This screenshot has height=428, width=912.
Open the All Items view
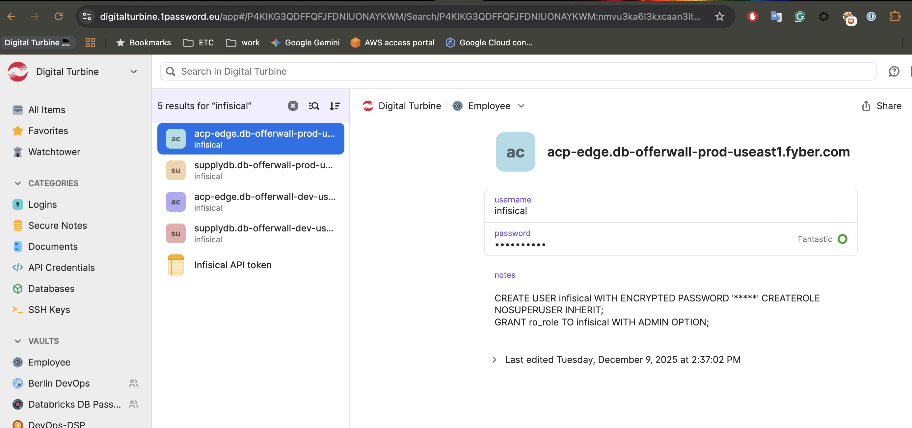(46, 109)
